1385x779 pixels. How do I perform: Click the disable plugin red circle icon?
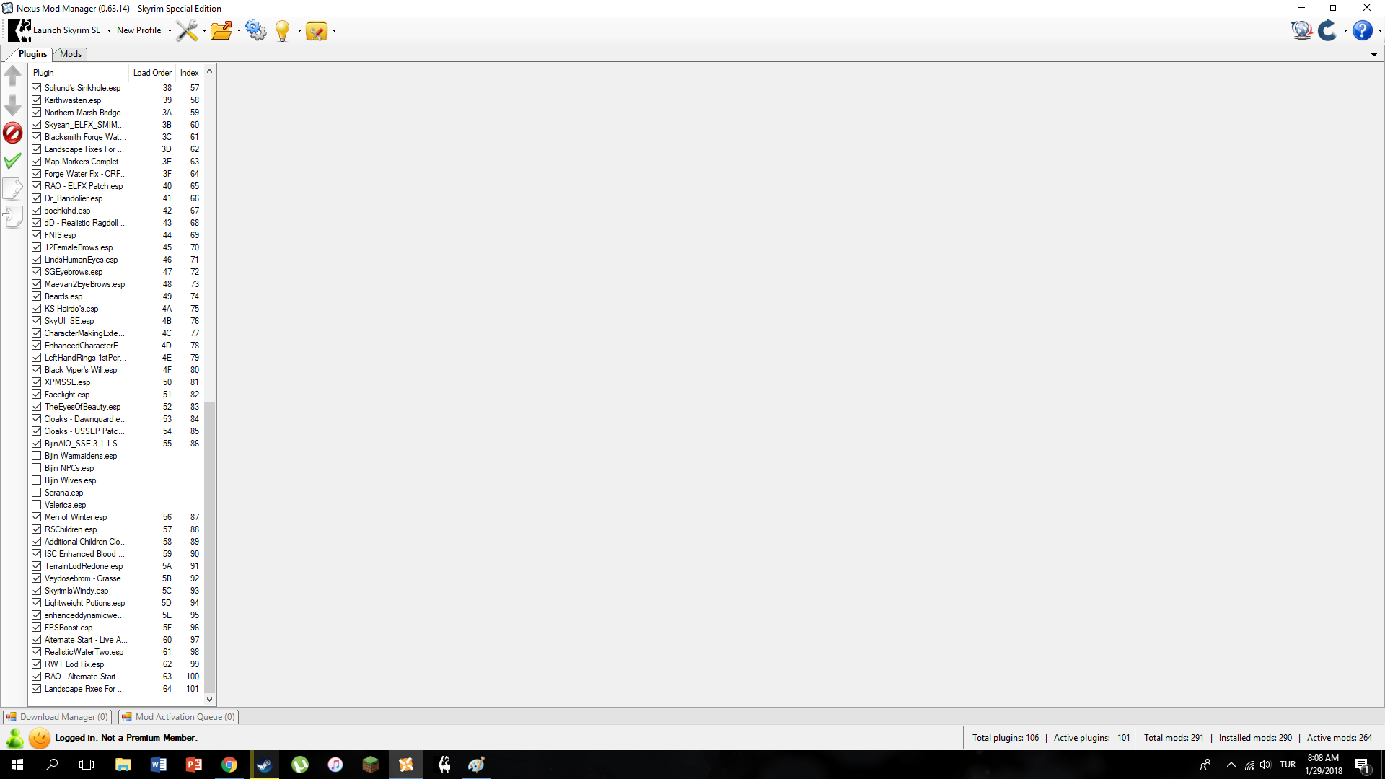click(12, 132)
